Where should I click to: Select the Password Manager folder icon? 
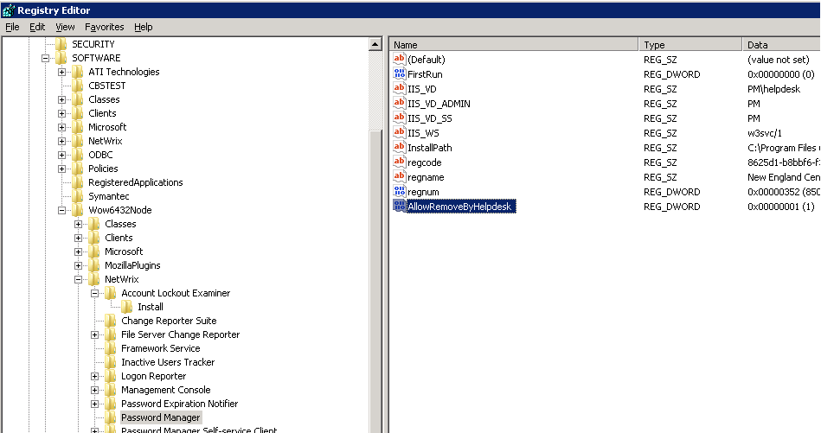tap(111, 417)
